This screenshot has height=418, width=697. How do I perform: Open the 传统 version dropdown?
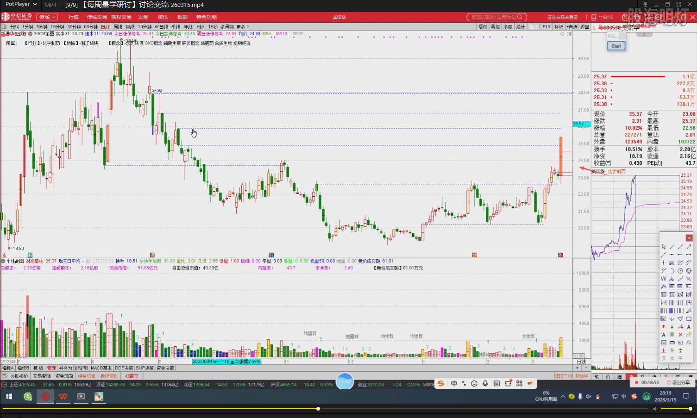(47, 17)
